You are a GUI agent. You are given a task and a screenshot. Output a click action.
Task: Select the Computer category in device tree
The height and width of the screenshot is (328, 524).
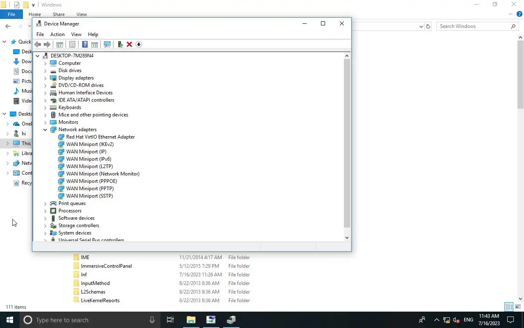pos(70,63)
